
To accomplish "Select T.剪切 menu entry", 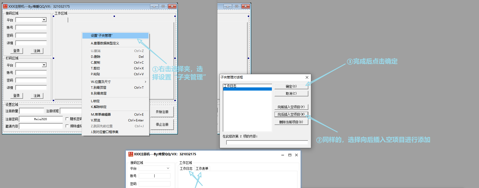I will [x=115, y=68].
